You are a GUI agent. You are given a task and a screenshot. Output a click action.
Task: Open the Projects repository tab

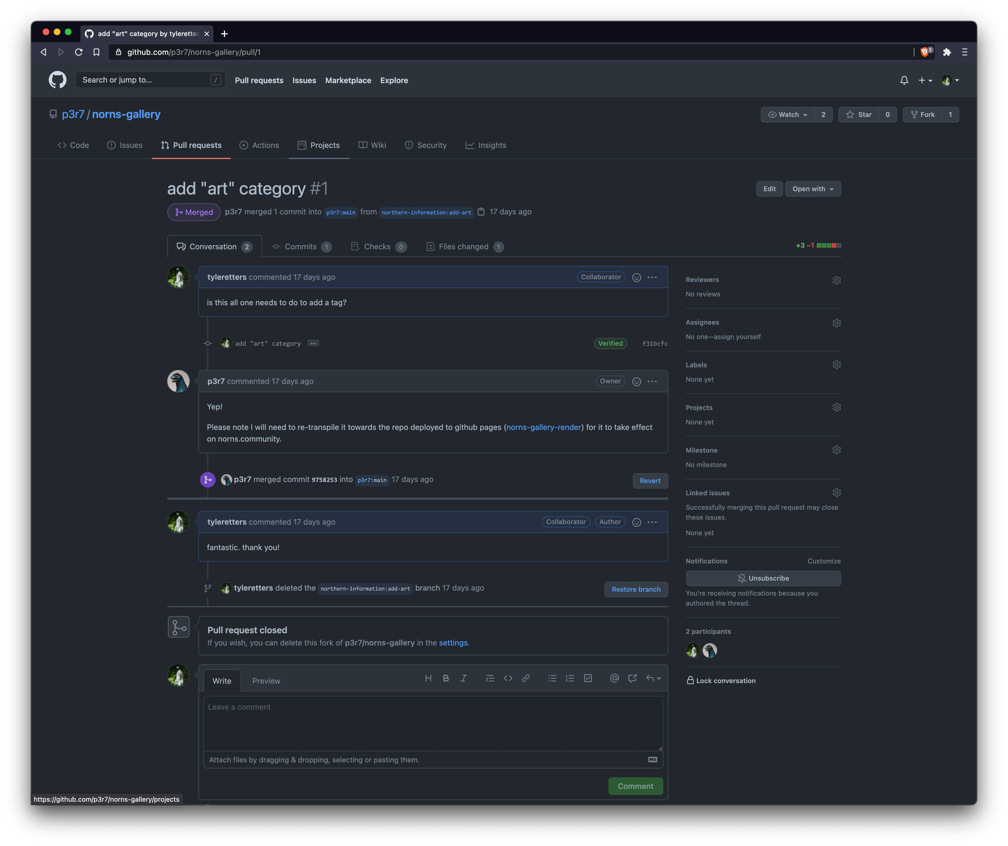tap(318, 145)
